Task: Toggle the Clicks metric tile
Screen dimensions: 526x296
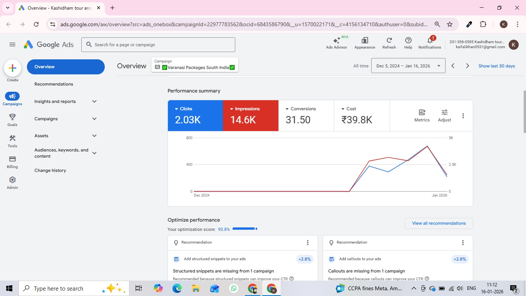Action: (x=195, y=116)
